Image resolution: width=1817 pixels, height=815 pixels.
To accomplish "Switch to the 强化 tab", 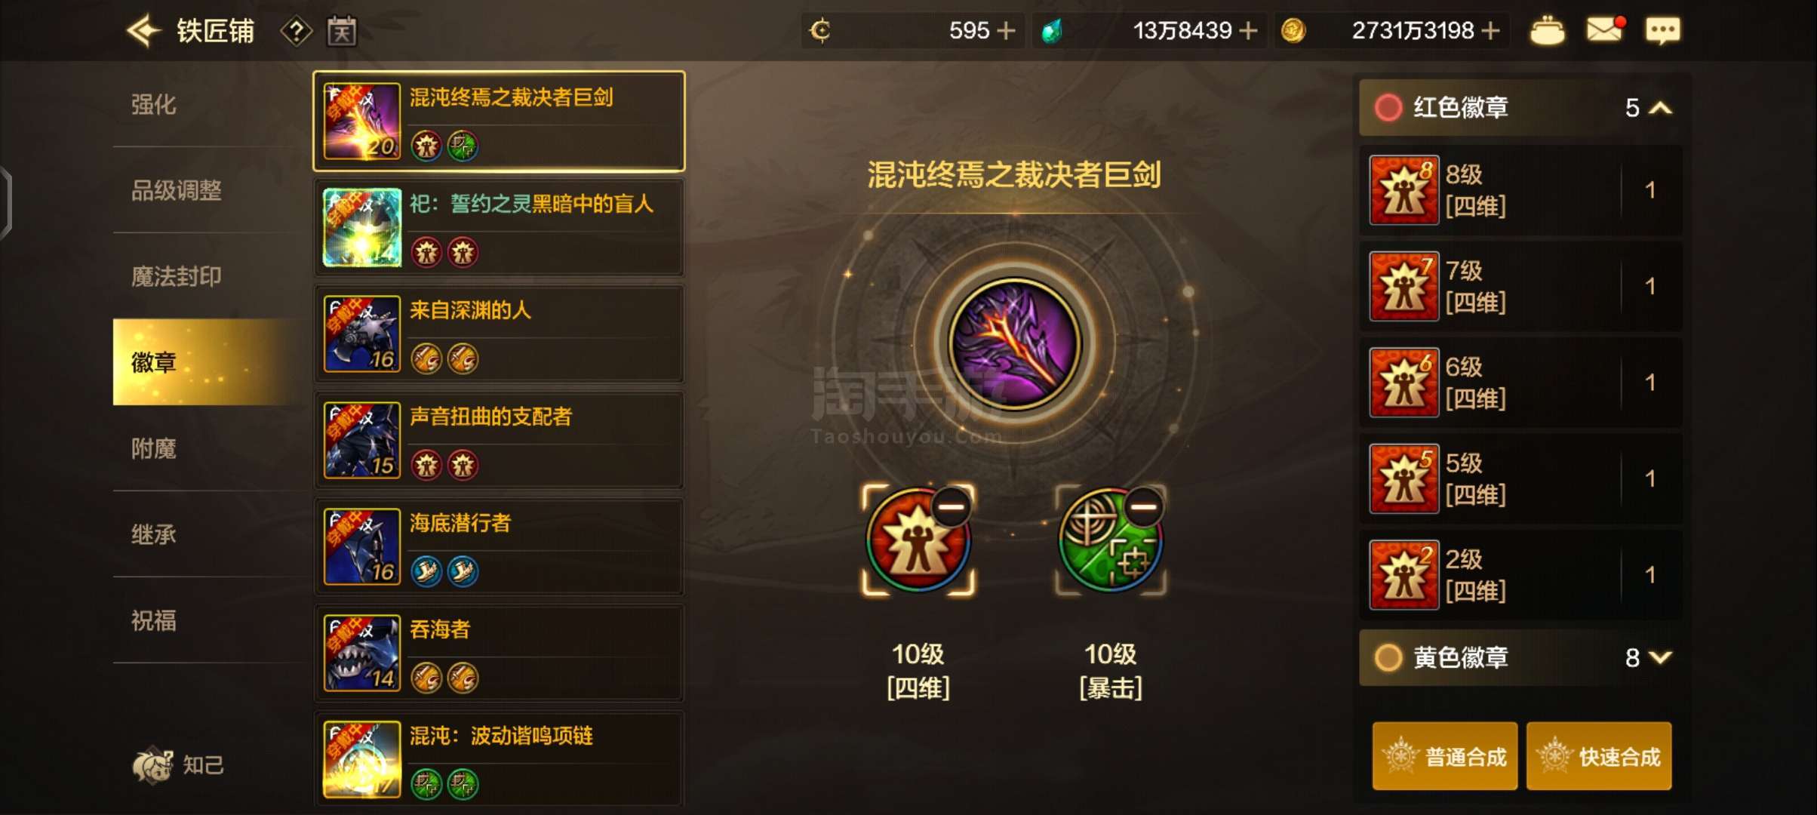I will [x=153, y=104].
